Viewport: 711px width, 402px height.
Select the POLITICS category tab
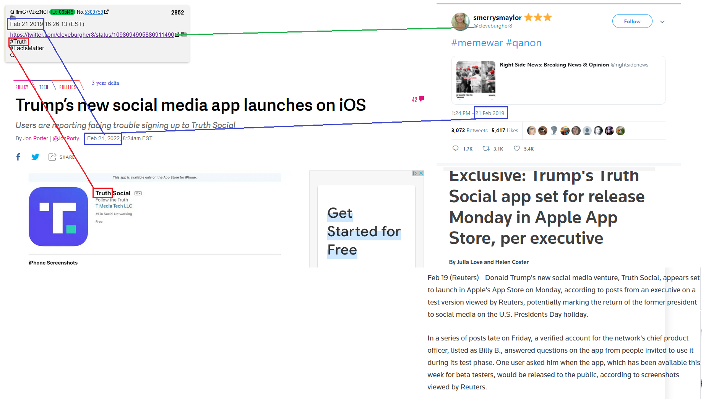click(68, 87)
